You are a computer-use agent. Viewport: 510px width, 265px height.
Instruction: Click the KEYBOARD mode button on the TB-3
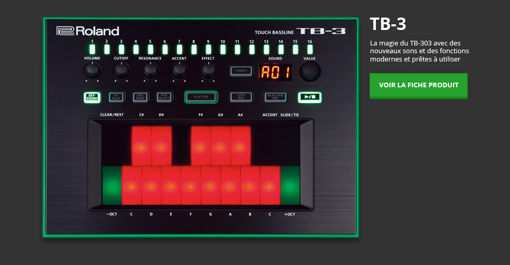[x=92, y=97]
